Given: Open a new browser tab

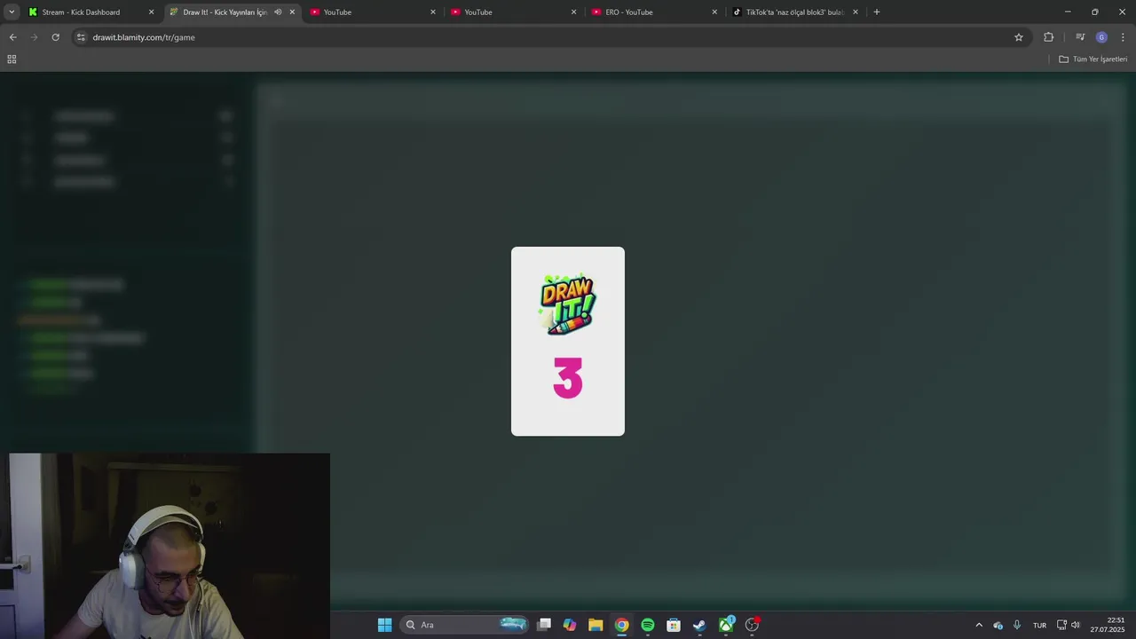Looking at the screenshot, I should [x=877, y=12].
